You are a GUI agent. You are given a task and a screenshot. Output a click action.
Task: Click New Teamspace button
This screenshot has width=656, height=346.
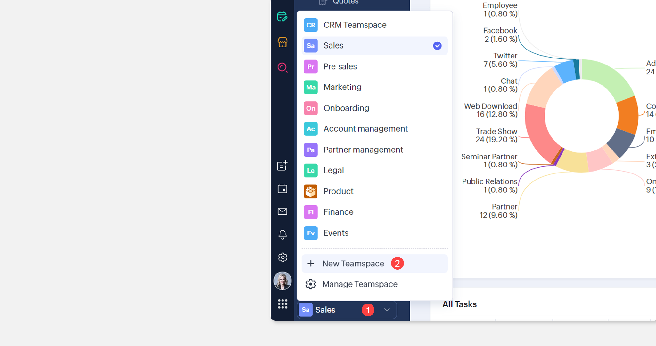pos(353,264)
